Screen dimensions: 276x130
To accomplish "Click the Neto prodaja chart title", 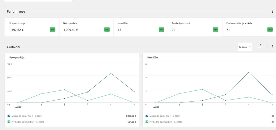I will [x=15, y=58].
